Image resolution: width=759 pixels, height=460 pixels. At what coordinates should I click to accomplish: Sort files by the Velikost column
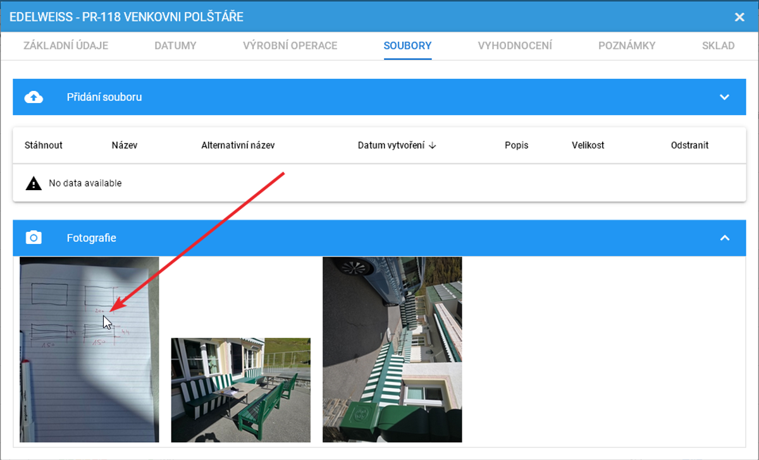coord(588,145)
